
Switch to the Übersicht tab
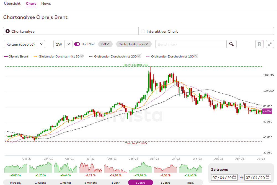tap(12, 4)
